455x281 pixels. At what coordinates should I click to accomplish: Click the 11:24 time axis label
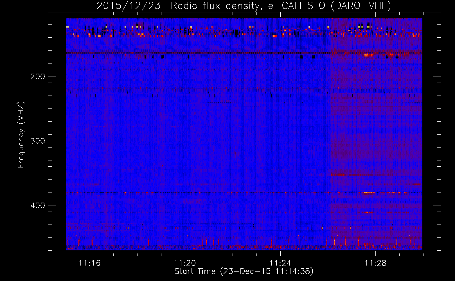(x=280, y=263)
